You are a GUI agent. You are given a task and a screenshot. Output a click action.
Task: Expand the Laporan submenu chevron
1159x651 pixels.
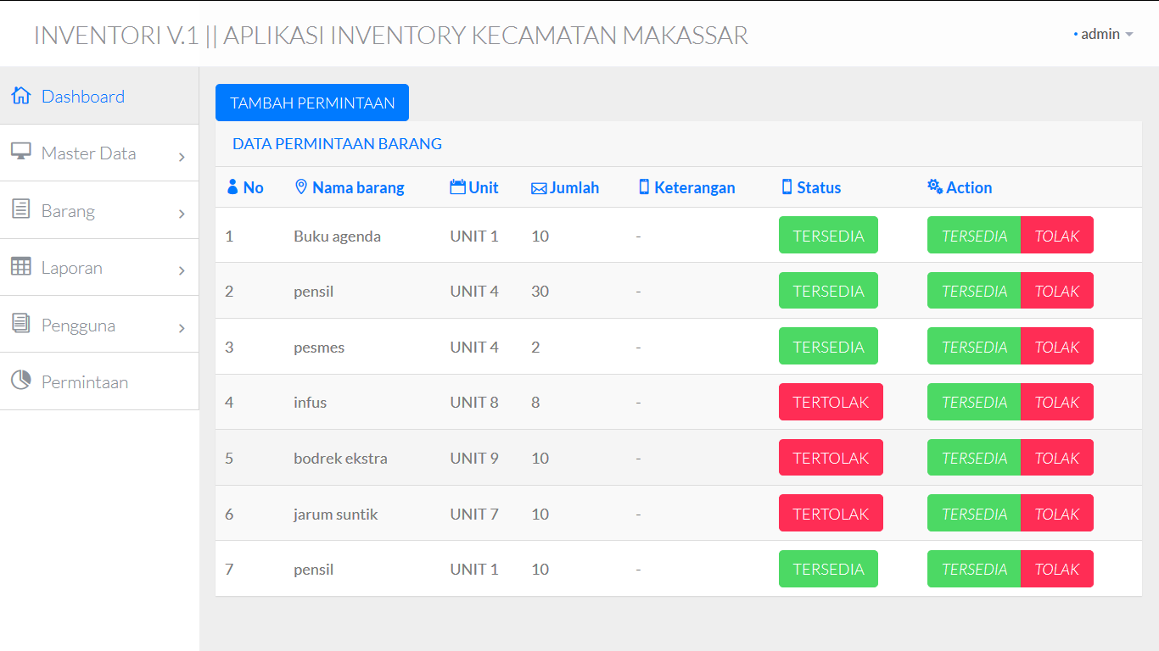[182, 270]
